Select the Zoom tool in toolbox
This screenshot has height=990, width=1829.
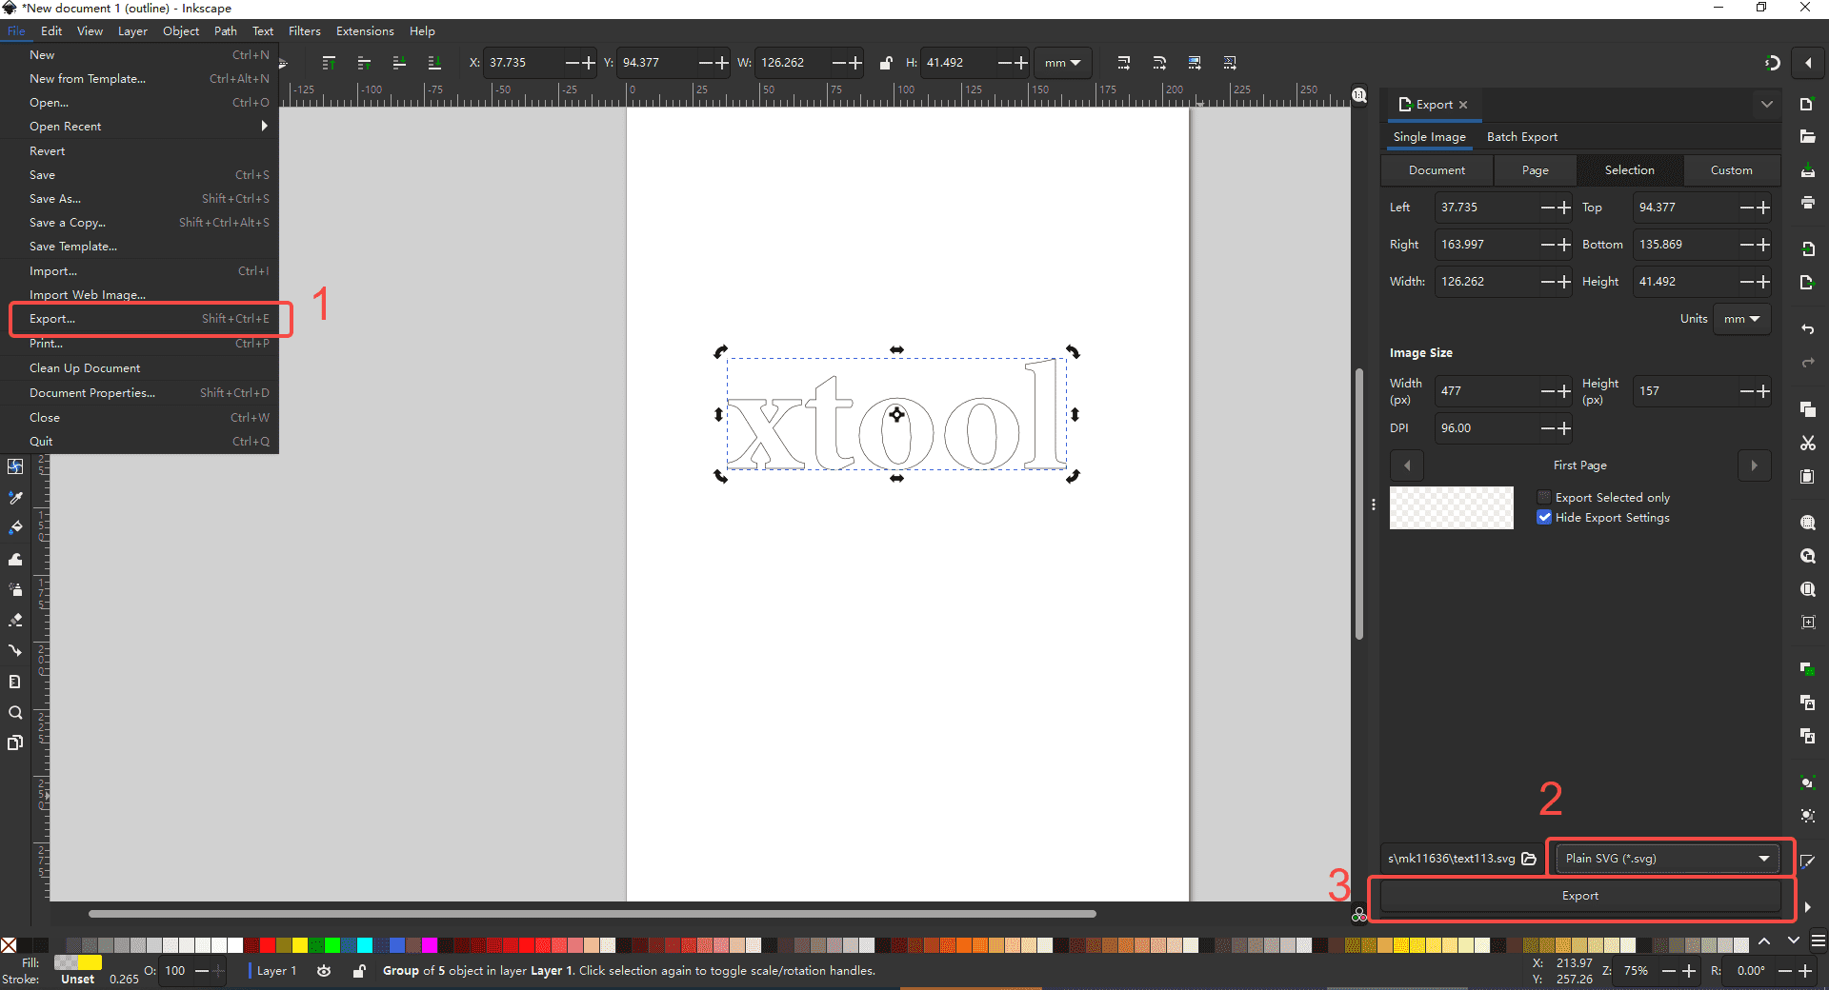15,712
